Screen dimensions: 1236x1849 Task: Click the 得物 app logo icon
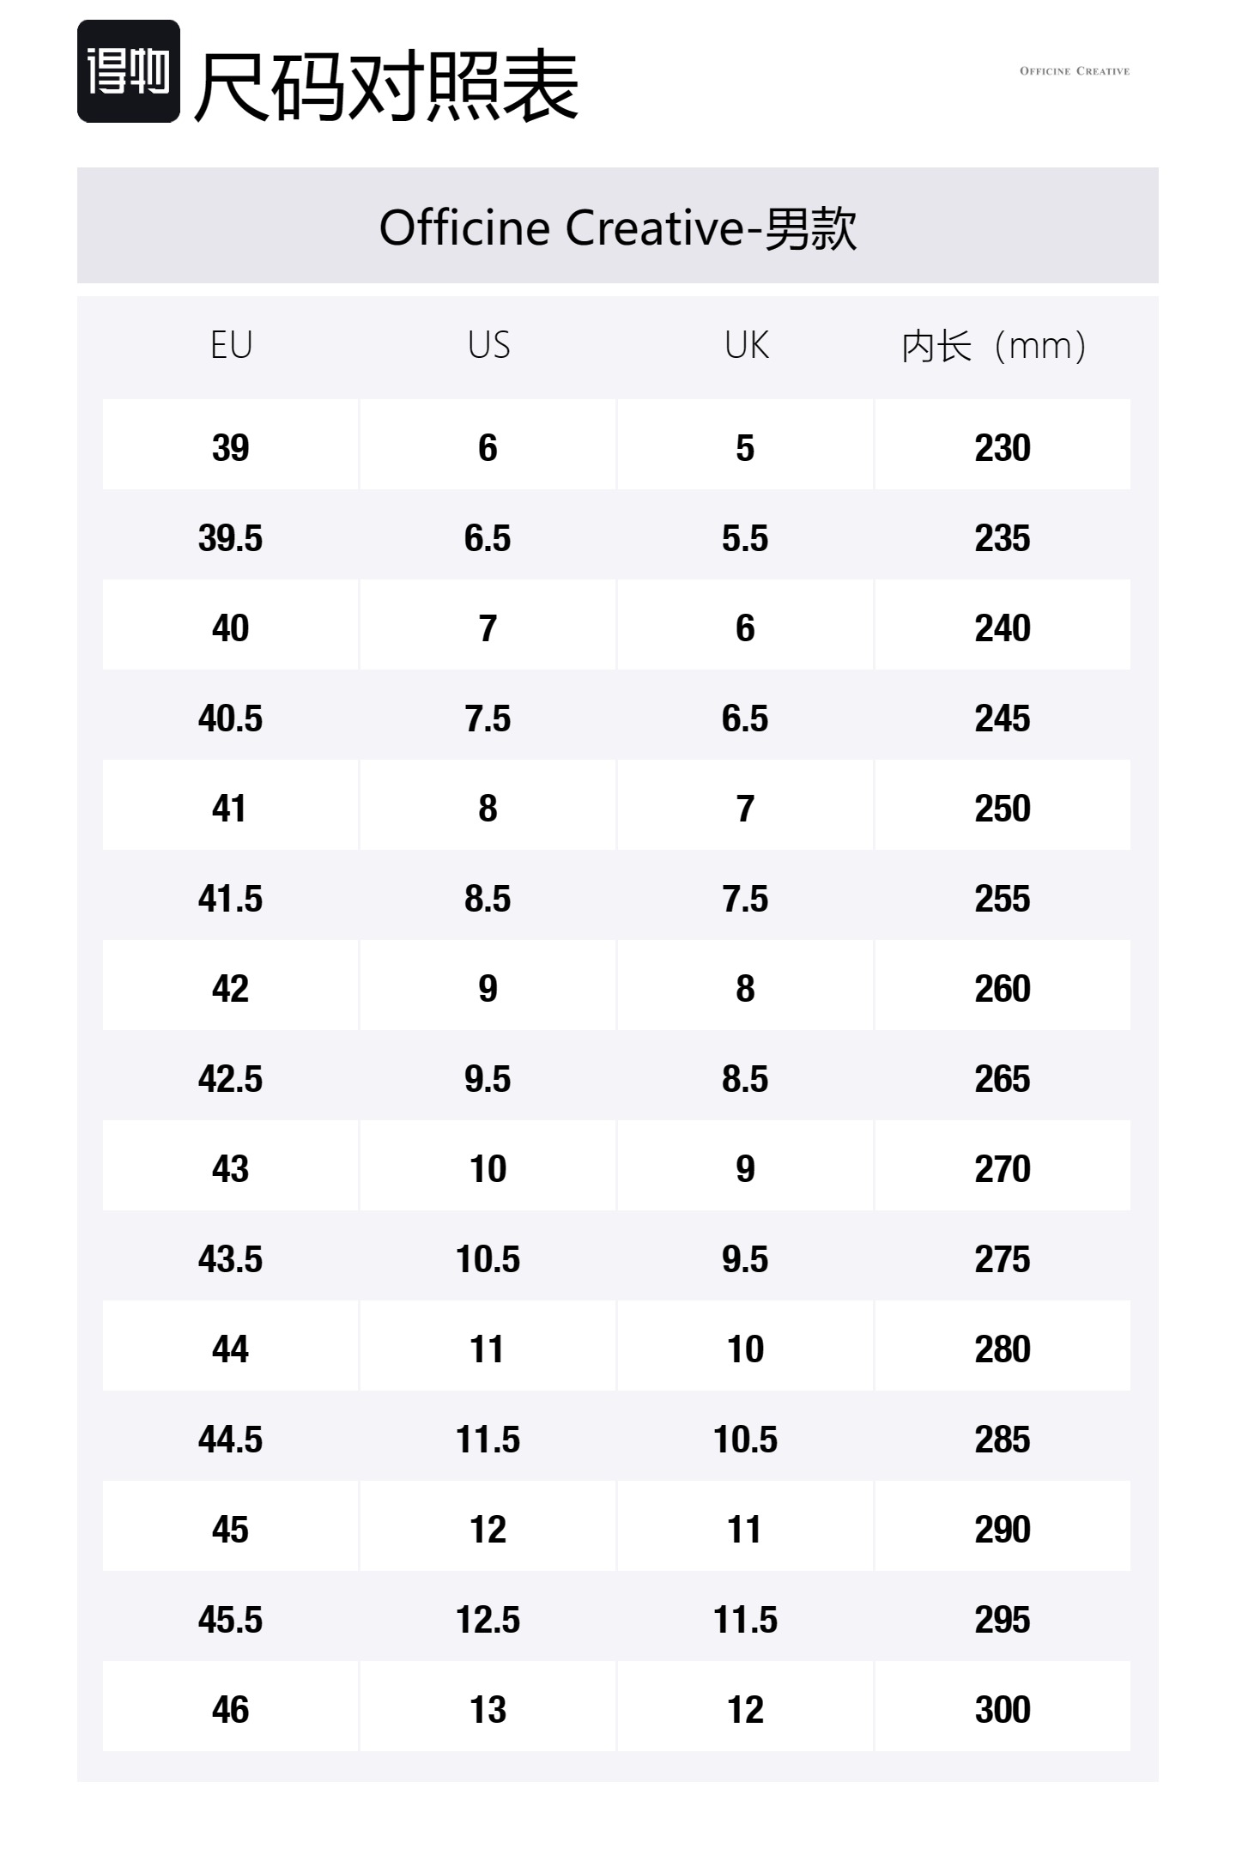(x=129, y=71)
